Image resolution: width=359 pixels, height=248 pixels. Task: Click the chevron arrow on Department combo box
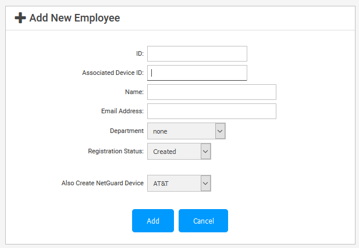pos(220,131)
